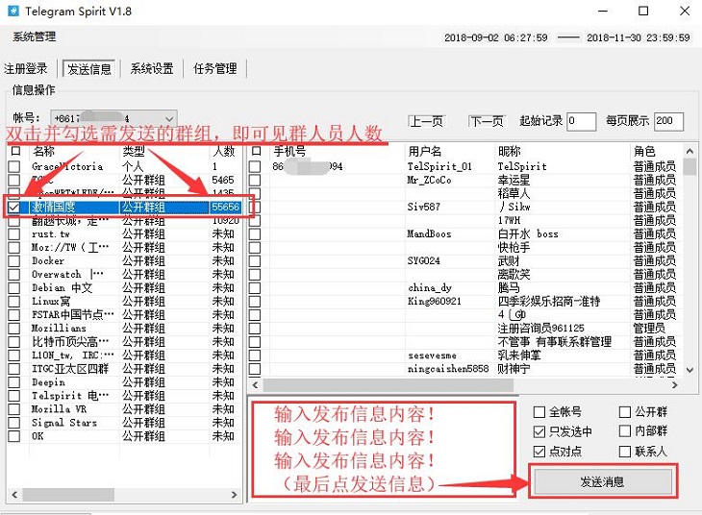Click the 上一页 previous page button
This screenshot has width=702, height=515.
pos(426,121)
